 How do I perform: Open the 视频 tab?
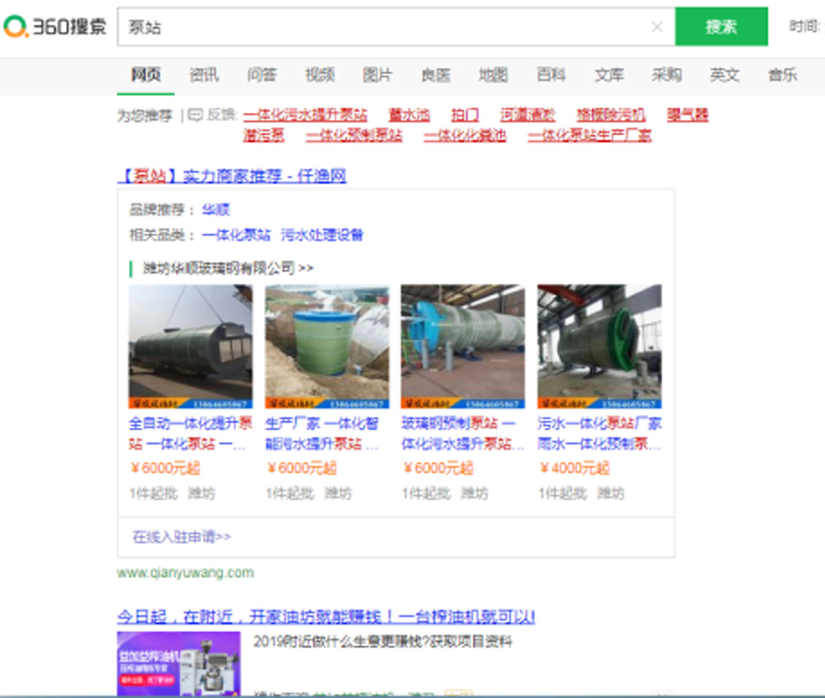[320, 75]
